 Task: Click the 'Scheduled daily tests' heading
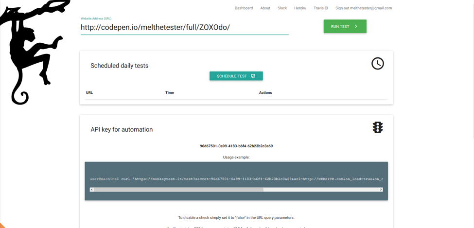[x=120, y=66]
